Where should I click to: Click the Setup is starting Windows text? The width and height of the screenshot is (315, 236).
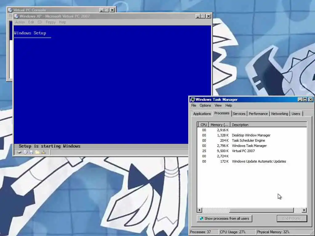pyautogui.click(x=50, y=146)
